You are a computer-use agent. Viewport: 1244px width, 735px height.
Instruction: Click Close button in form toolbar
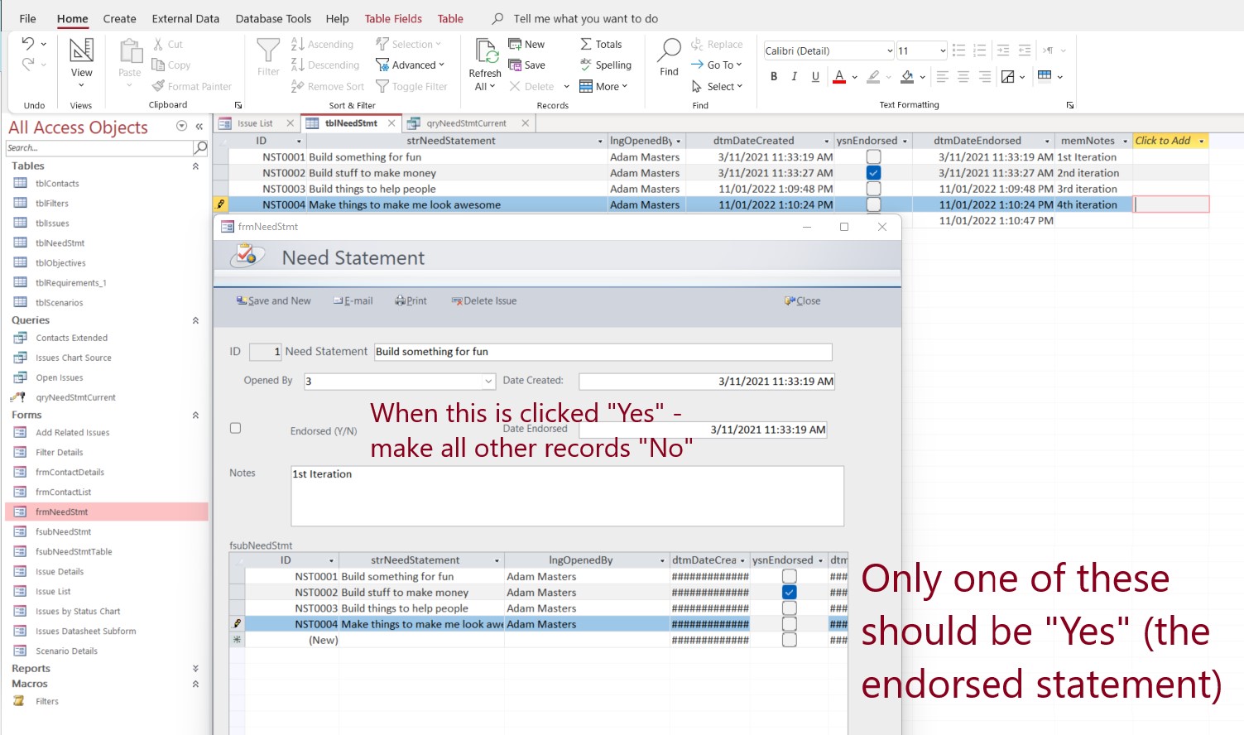(803, 301)
